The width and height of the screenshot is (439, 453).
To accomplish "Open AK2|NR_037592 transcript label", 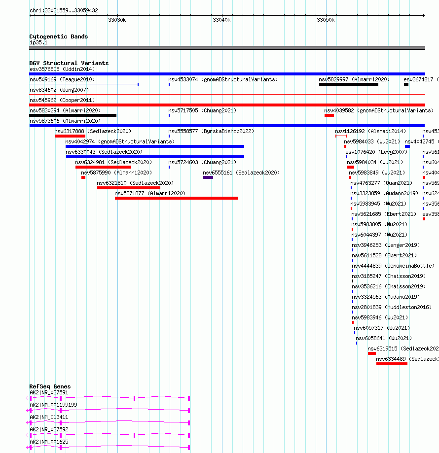I will click(x=49, y=430).
